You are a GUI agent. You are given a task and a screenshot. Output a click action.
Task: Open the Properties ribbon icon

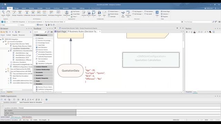point(20,13)
